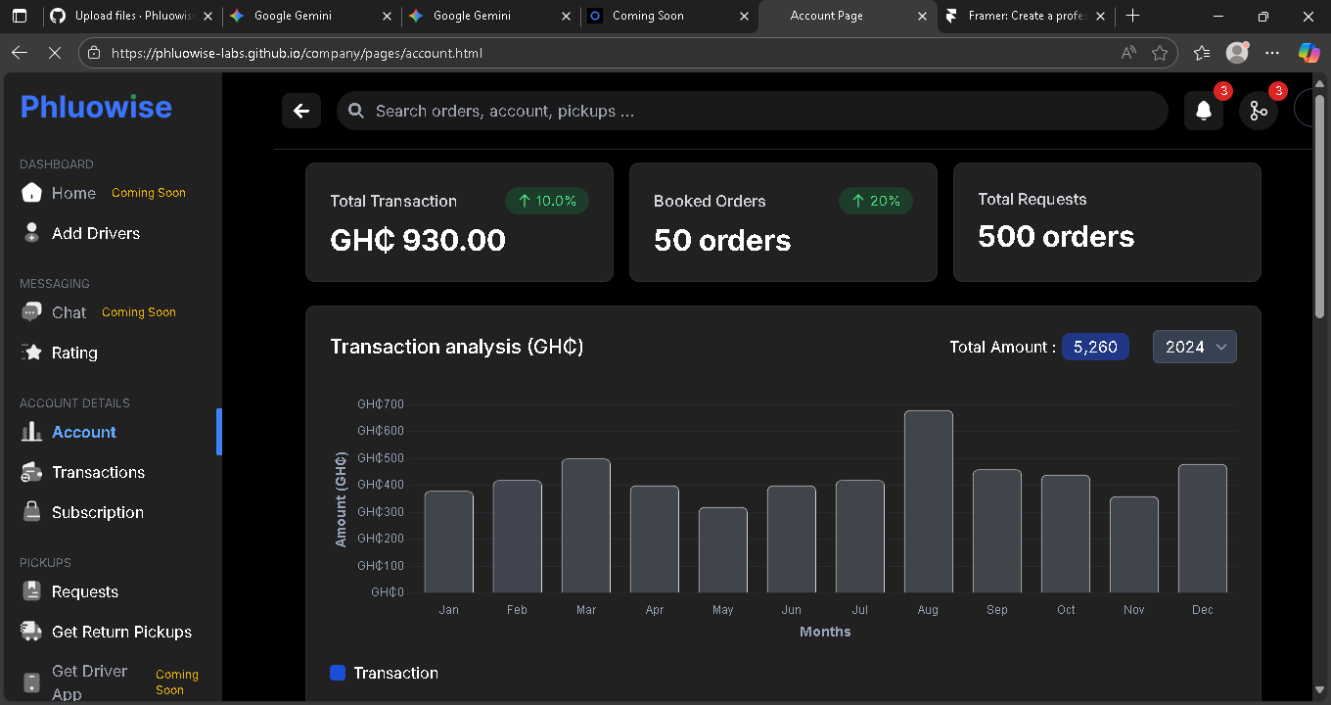Add this page to favorites star icon
This screenshot has width=1331, height=705.
[x=1160, y=53]
